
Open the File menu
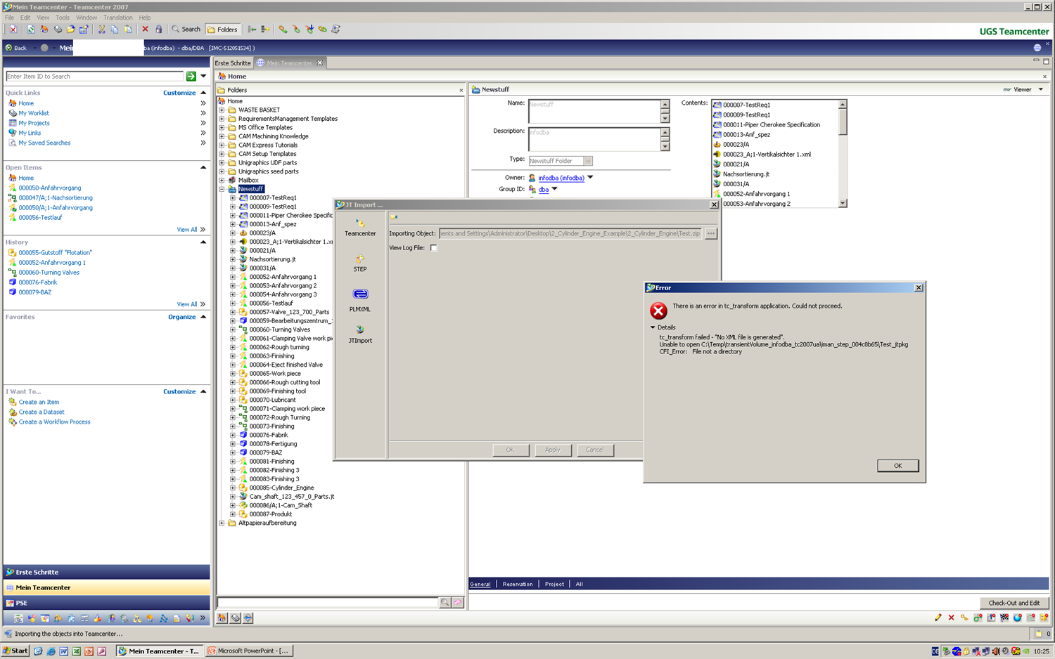[9, 18]
